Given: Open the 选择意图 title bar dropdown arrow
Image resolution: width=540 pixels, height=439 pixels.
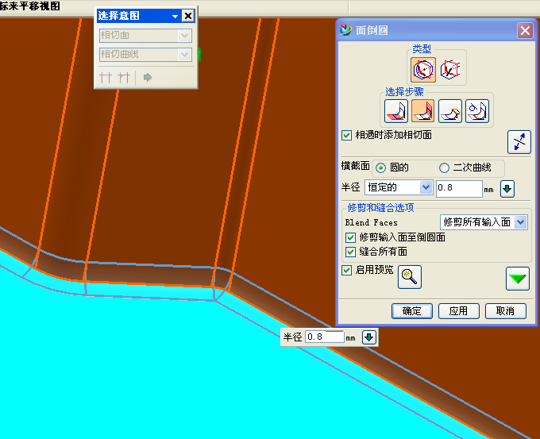Looking at the screenshot, I should [x=175, y=16].
